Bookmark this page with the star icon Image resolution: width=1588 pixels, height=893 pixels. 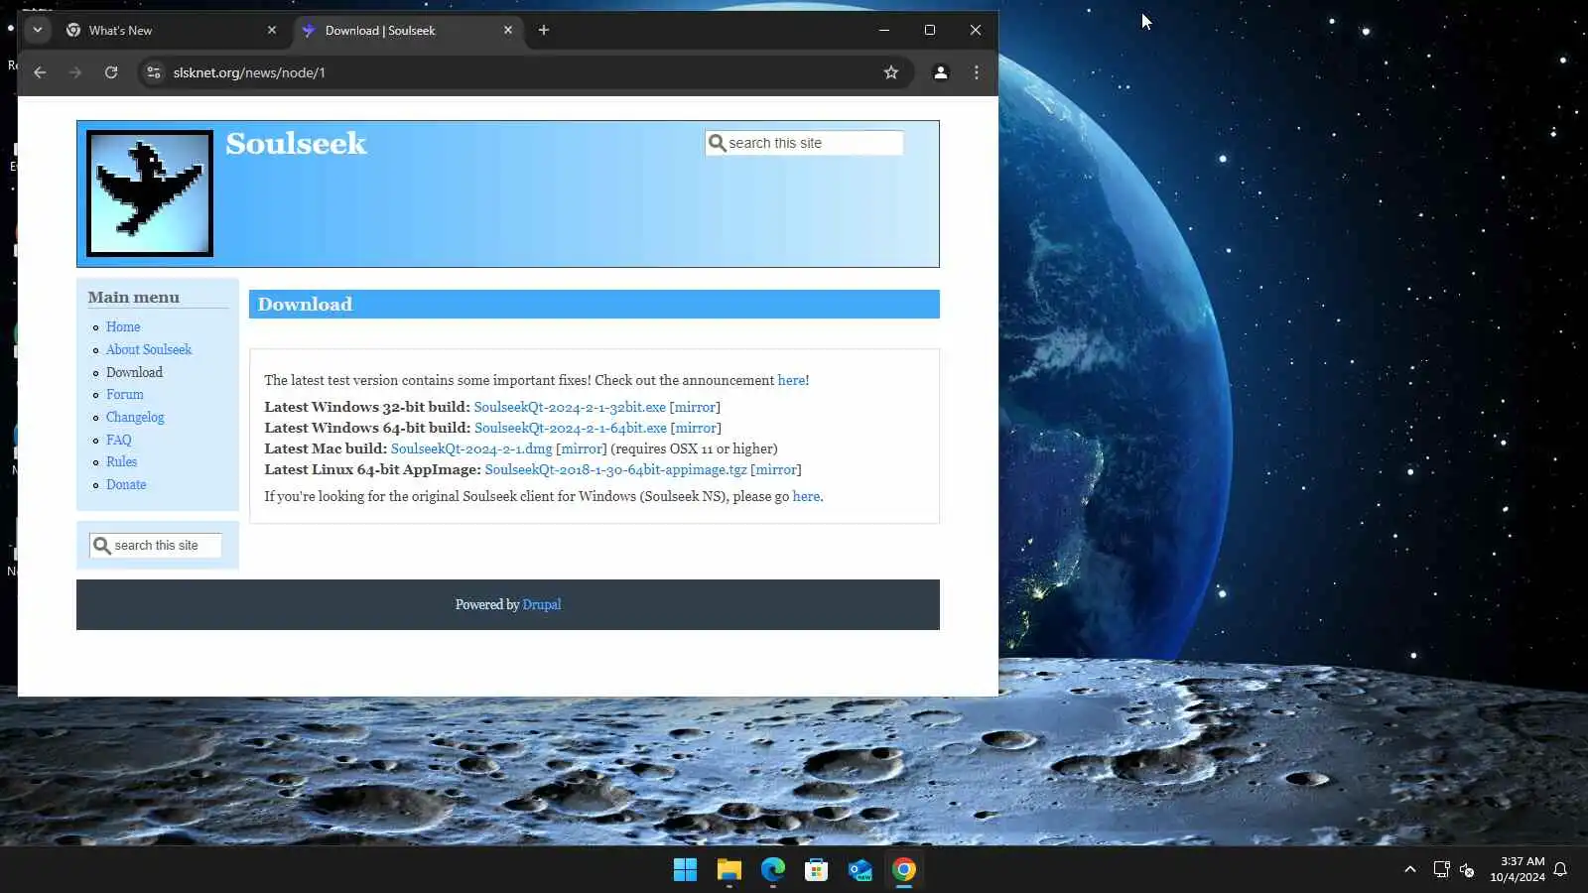coord(891,72)
